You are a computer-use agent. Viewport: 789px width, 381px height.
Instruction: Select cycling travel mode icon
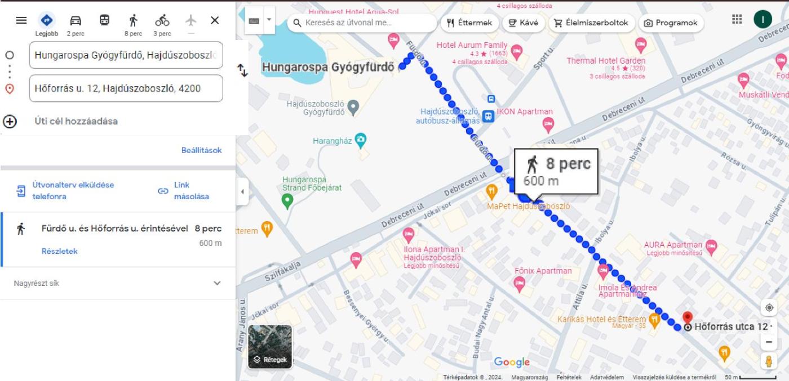pos(162,21)
